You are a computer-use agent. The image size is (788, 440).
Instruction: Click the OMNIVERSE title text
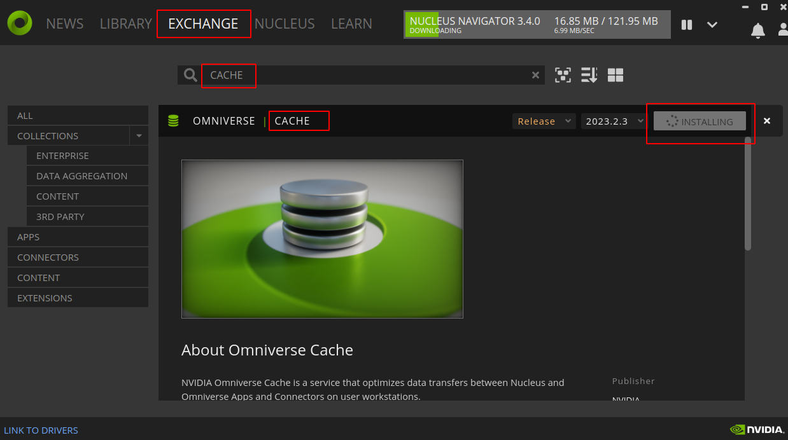point(224,121)
